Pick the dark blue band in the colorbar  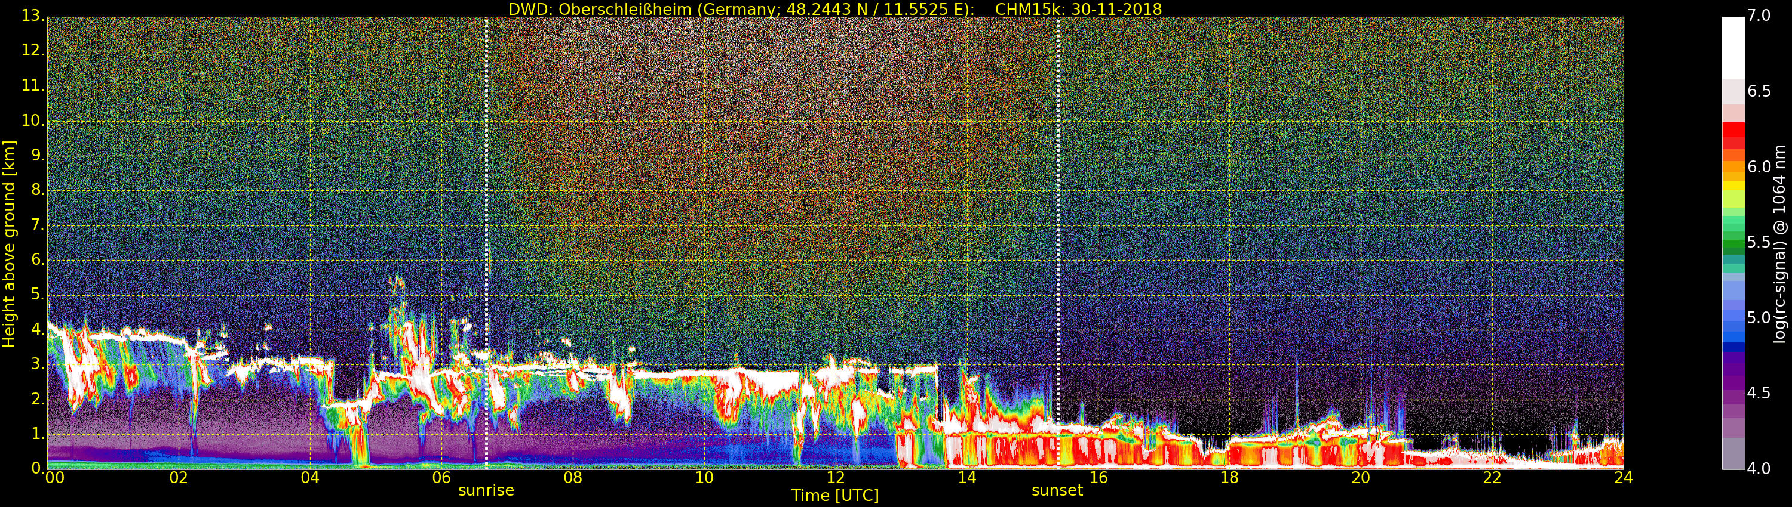(1733, 347)
